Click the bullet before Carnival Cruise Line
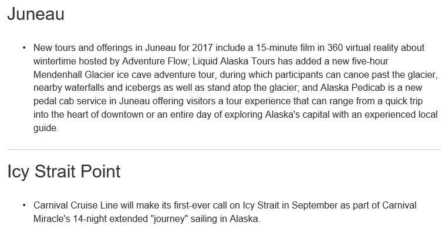 [24, 205]
